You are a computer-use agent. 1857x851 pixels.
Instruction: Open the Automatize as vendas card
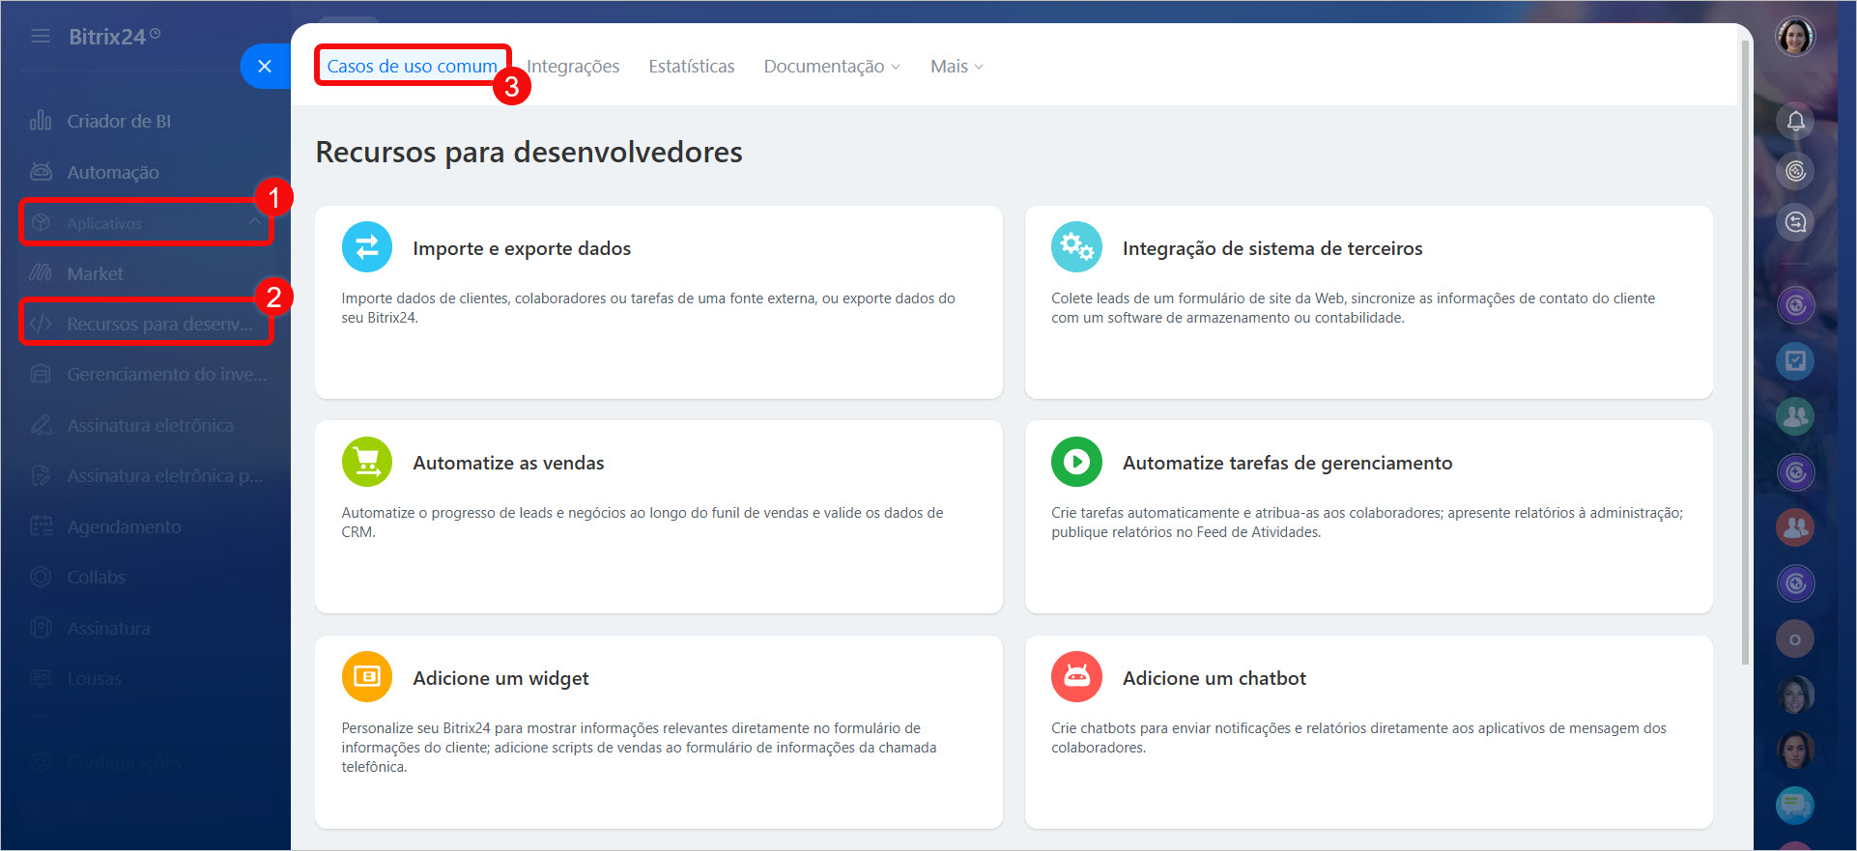click(659, 516)
